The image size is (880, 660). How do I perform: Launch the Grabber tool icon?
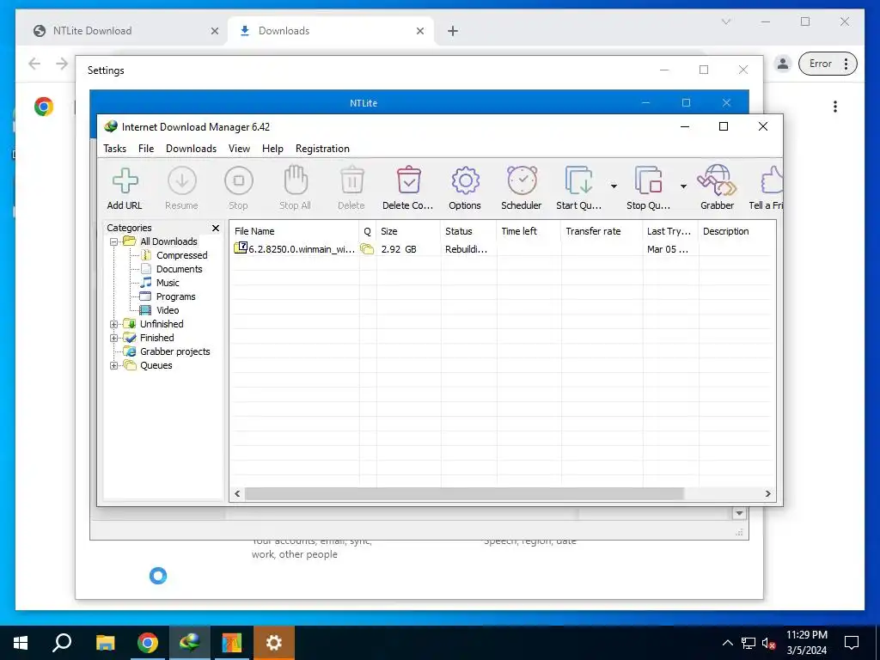[717, 180]
